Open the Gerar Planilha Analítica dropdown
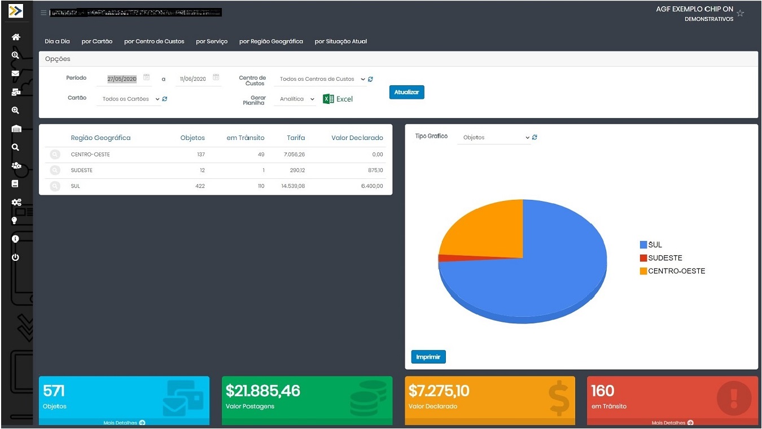 point(295,99)
